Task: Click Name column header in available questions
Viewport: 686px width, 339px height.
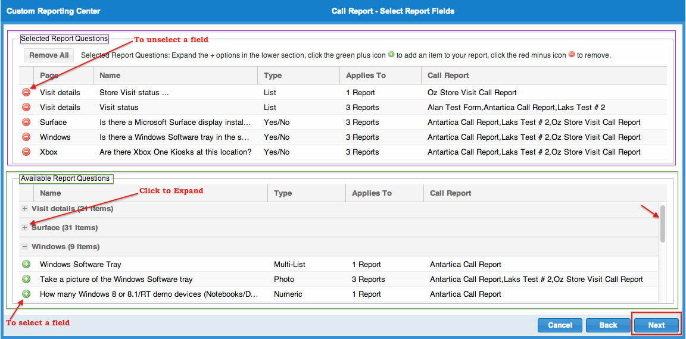Action: coord(51,193)
